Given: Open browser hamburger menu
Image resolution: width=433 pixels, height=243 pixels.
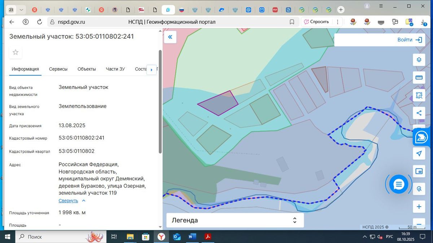Looking at the screenshot, I should pos(381,6).
